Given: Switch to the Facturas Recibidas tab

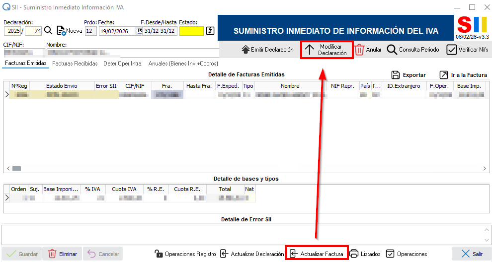Looking at the screenshot, I should (x=75, y=64).
